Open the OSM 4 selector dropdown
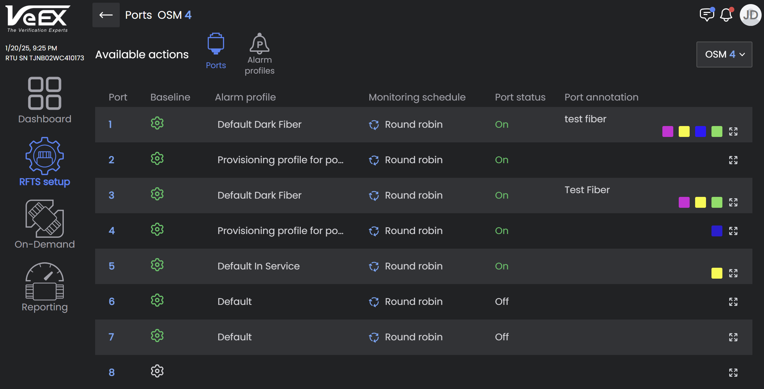 724,55
